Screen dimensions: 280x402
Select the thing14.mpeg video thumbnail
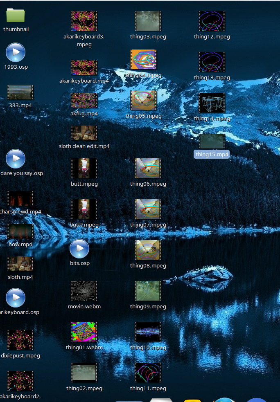click(x=212, y=103)
